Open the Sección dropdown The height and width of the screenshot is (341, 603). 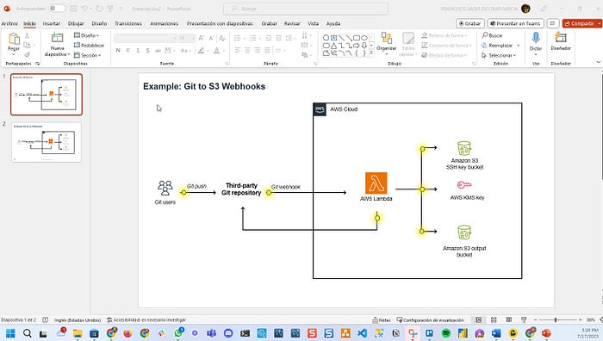pyautogui.click(x=87, y=55)
